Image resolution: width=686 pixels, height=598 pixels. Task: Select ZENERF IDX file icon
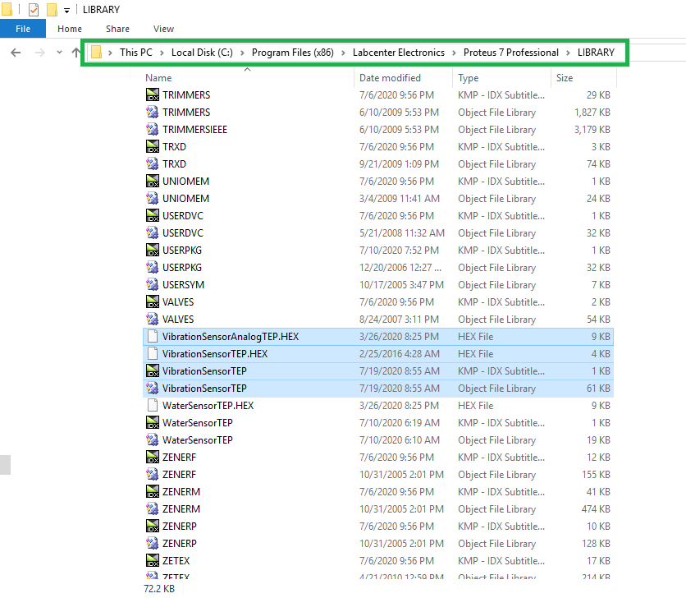153,458
